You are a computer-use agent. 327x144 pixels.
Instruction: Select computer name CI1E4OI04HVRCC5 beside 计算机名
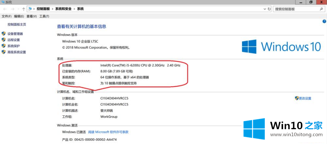(114, 98)
